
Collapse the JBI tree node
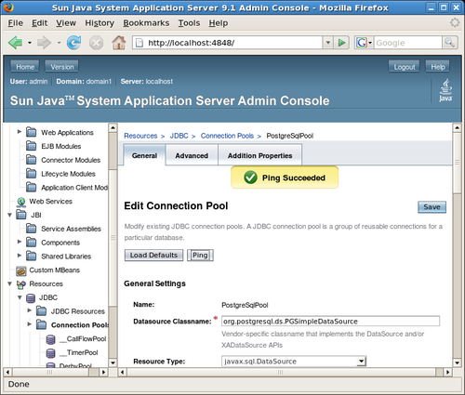tap(9, 215)
